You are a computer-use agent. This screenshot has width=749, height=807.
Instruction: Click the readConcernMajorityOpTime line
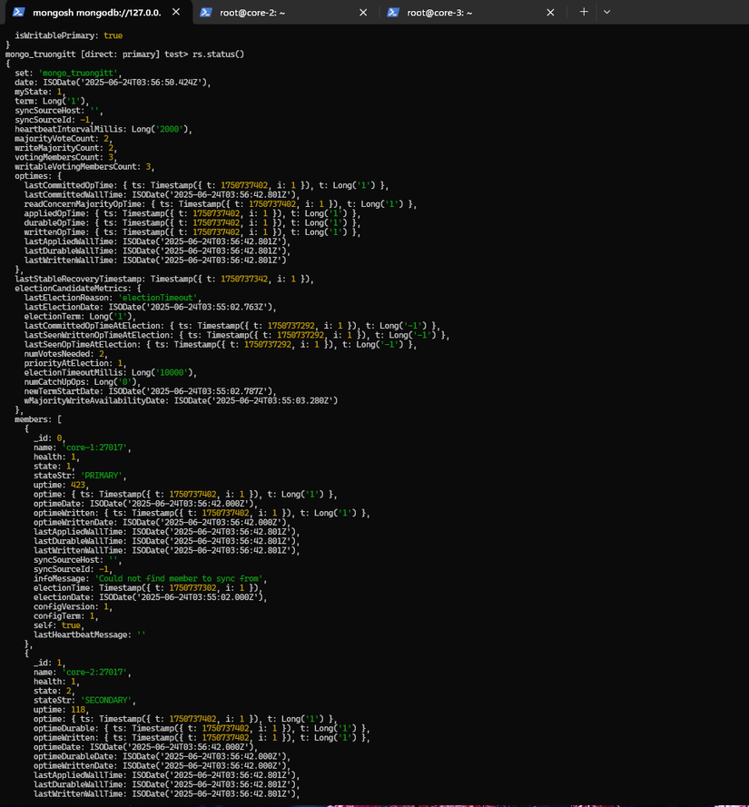tap(220, 204)
